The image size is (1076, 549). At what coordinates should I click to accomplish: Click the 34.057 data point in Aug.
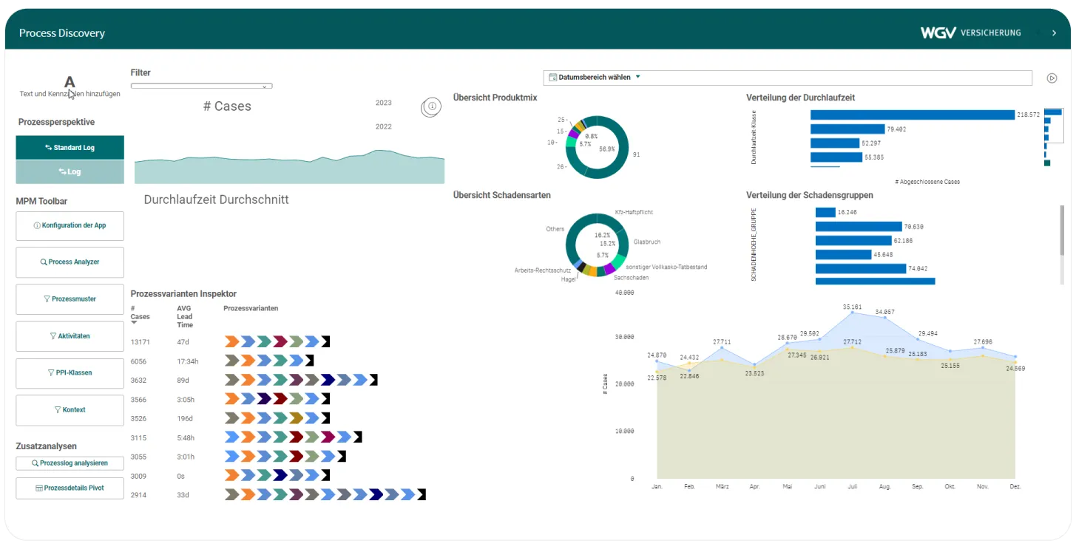pyautogui.click(x=884, y=318)
